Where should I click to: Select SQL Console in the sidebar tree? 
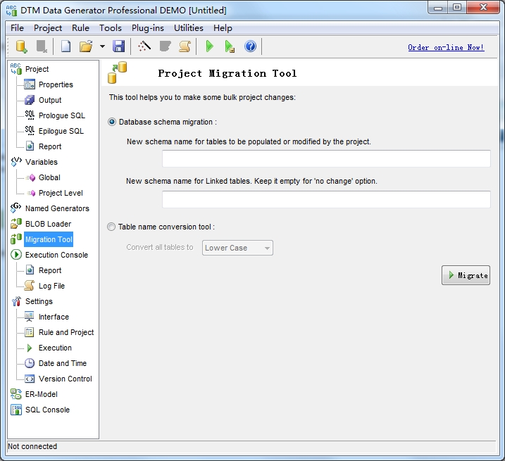(x=47, y=410)
